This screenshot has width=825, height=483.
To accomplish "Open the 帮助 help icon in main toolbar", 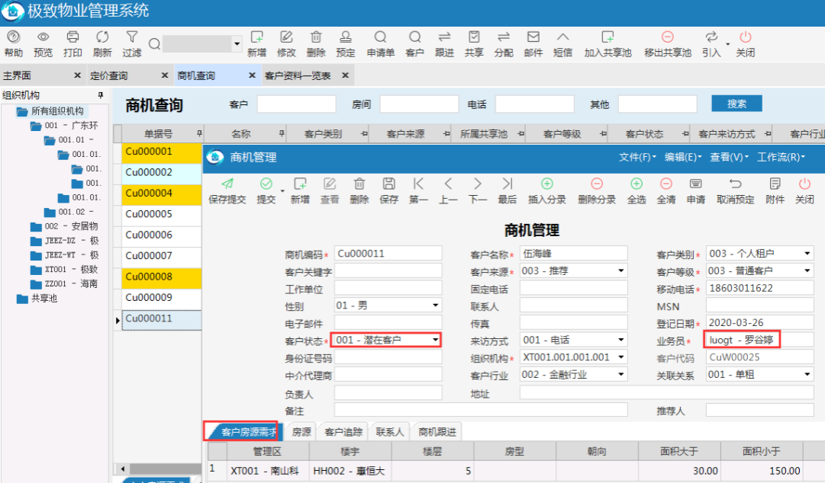I will [x=13, y=37].
